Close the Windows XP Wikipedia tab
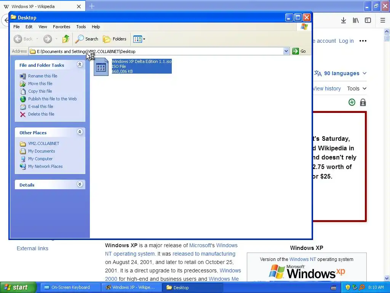The image size is (390, 293). point(79,6)
